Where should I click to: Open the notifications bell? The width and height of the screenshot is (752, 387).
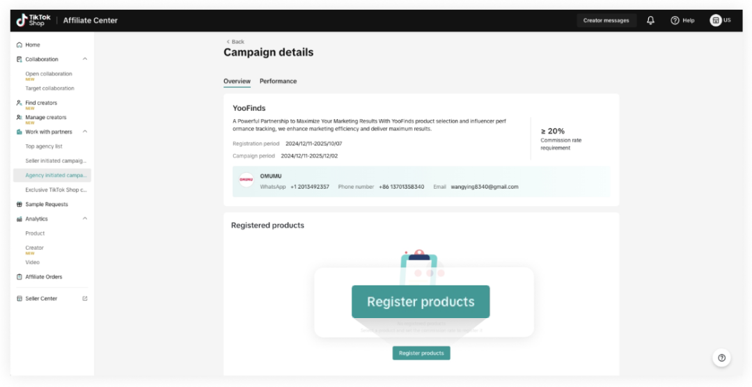tap(650, 20)
